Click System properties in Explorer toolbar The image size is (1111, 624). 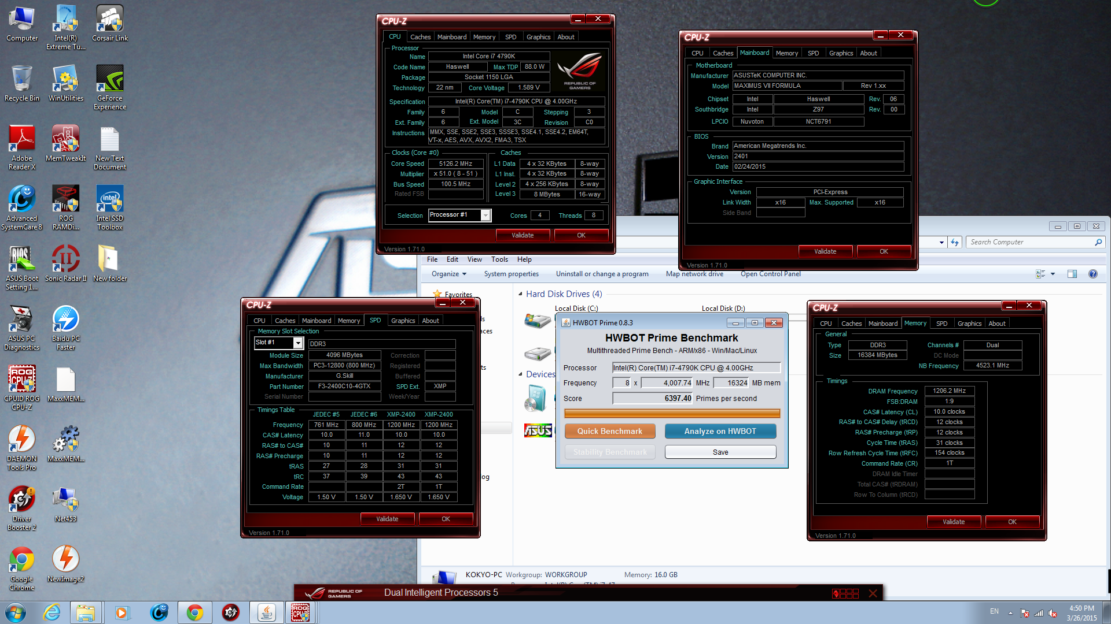[511, 274]
